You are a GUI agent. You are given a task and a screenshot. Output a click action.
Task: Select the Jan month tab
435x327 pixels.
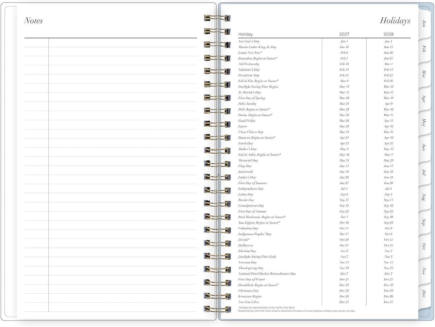point(424,23)
